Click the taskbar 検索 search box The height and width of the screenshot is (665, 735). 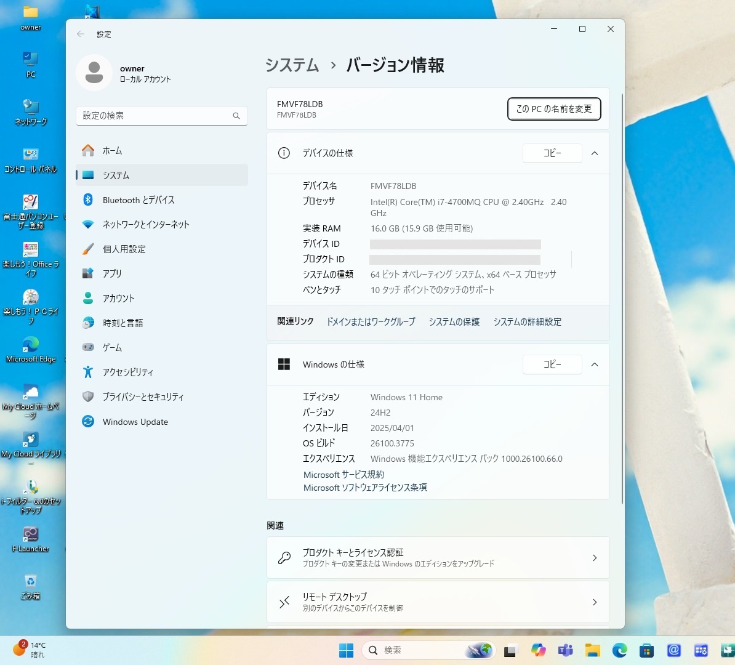[x=428, y=650]
